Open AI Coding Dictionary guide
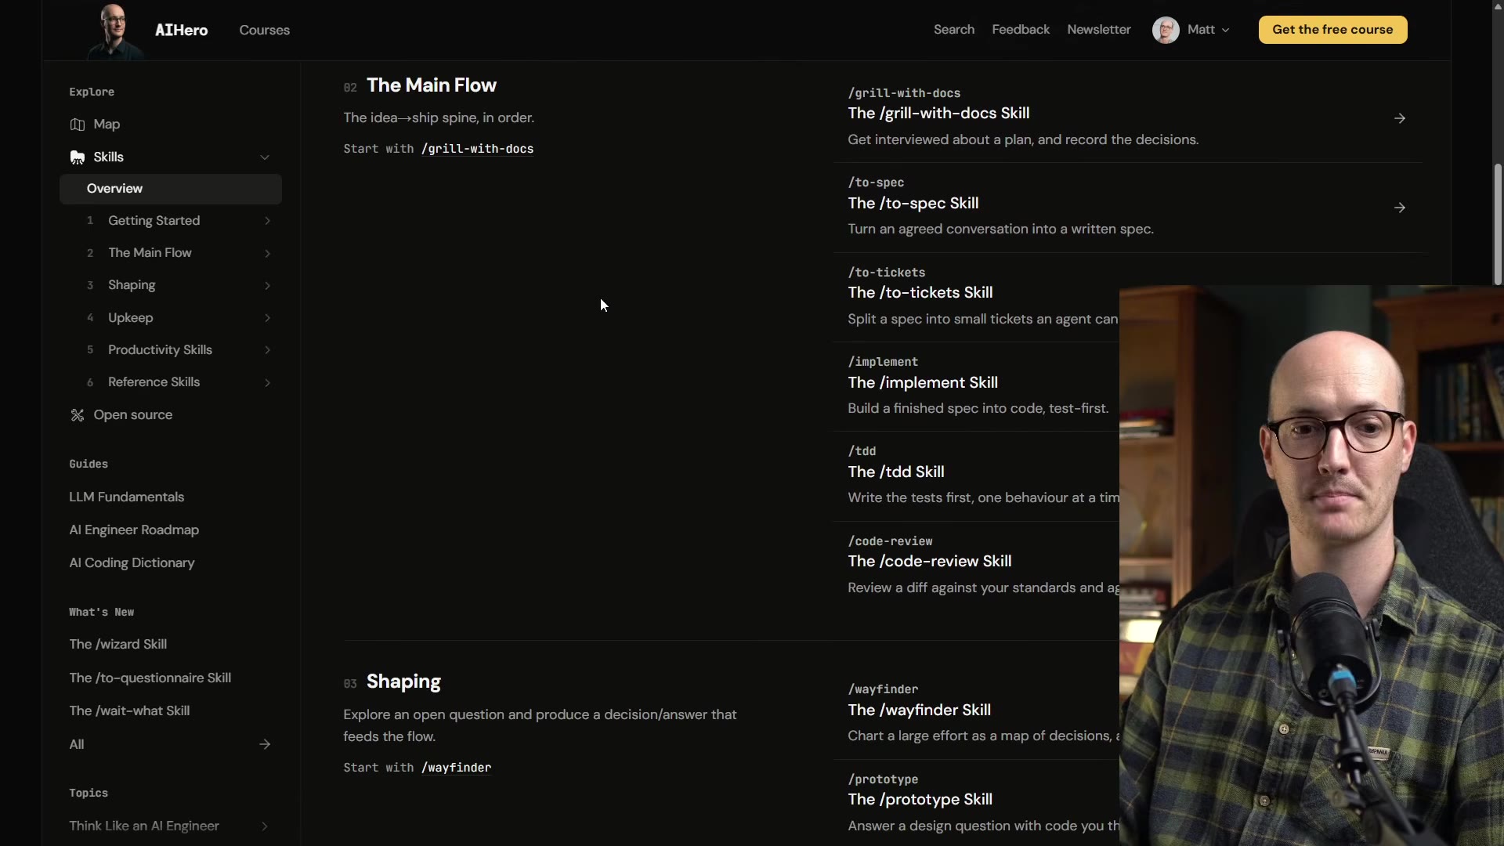This screenshot has width=1504, height=846. click(132, 562)
